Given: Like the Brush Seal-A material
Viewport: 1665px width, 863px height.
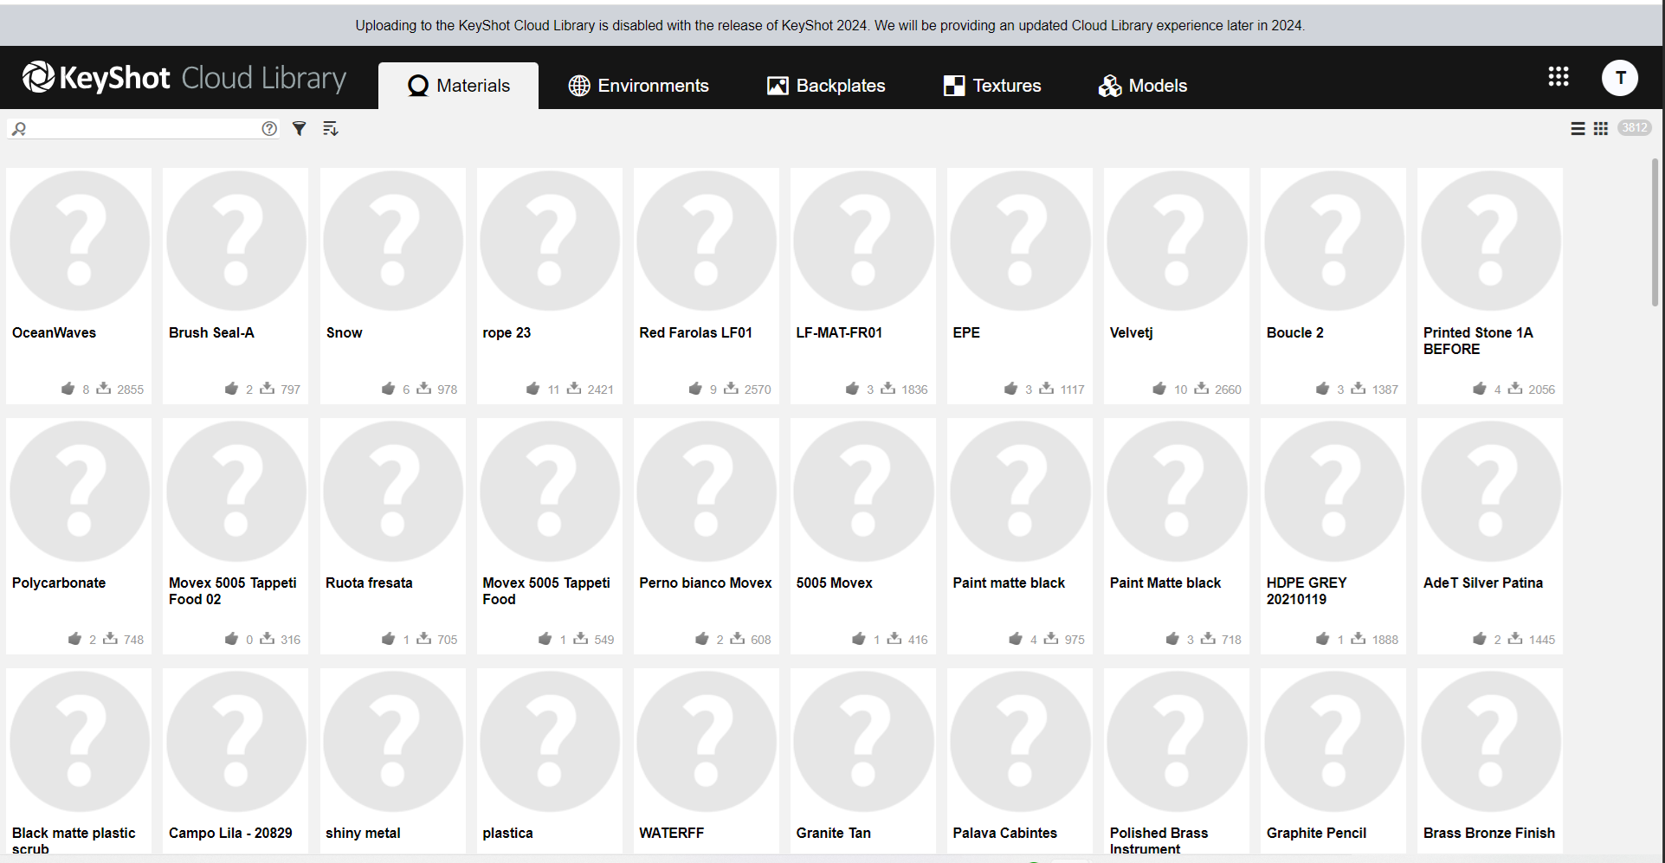Looking at the screenshot, I should [231, 389].
